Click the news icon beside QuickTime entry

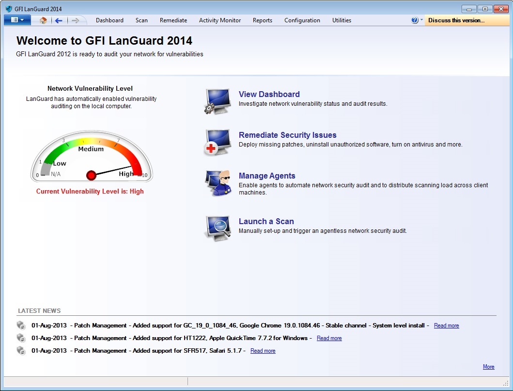21,338
